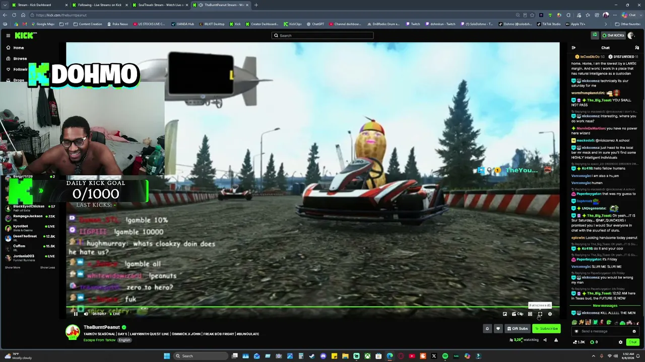Open the Kick sidebar hamburger menu

click(x=8, y=36)
